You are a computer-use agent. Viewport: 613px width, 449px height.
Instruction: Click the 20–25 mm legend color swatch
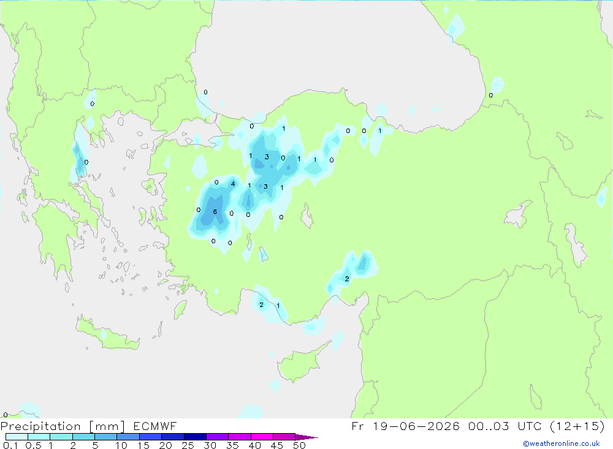[173, 437]
